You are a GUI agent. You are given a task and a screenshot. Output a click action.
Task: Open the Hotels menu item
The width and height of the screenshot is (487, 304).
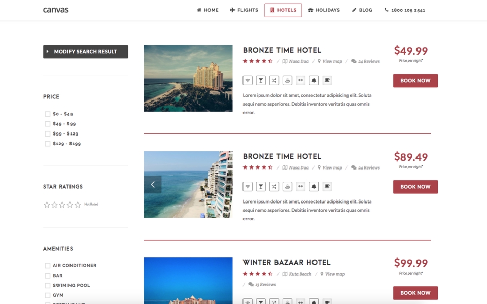tap(283, 10)
